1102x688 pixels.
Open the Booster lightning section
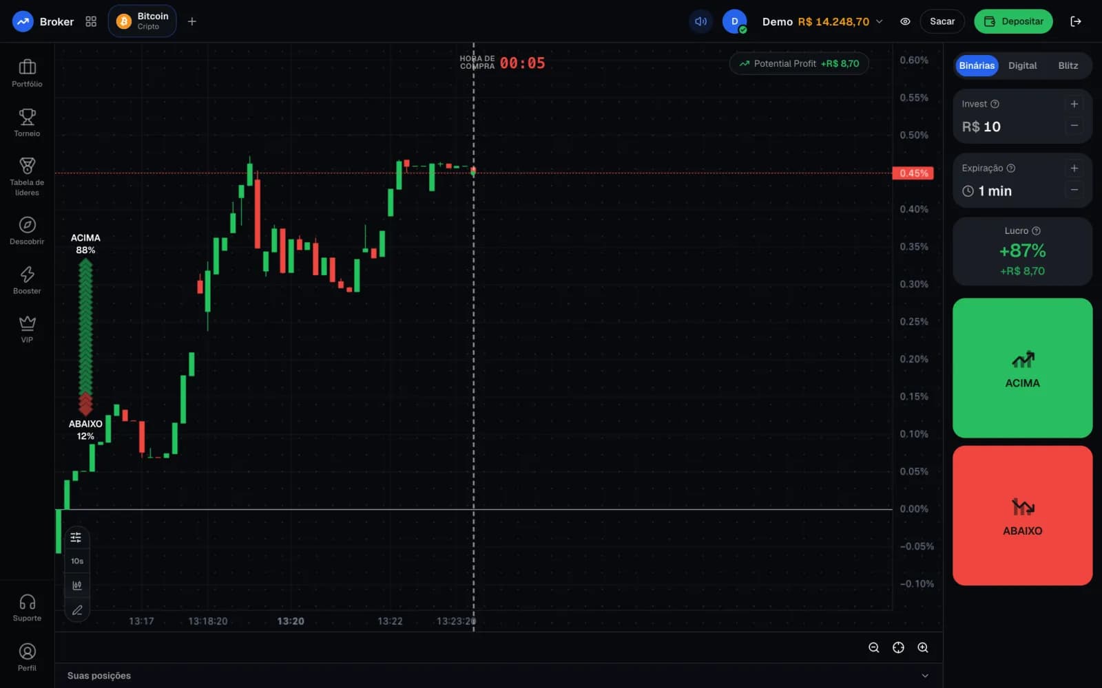pos(27,280)
